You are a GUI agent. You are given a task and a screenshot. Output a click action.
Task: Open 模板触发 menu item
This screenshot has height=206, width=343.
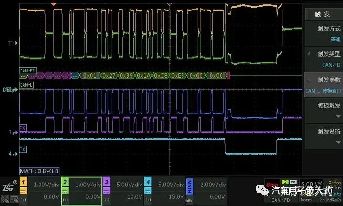click(x=324, y=111)
